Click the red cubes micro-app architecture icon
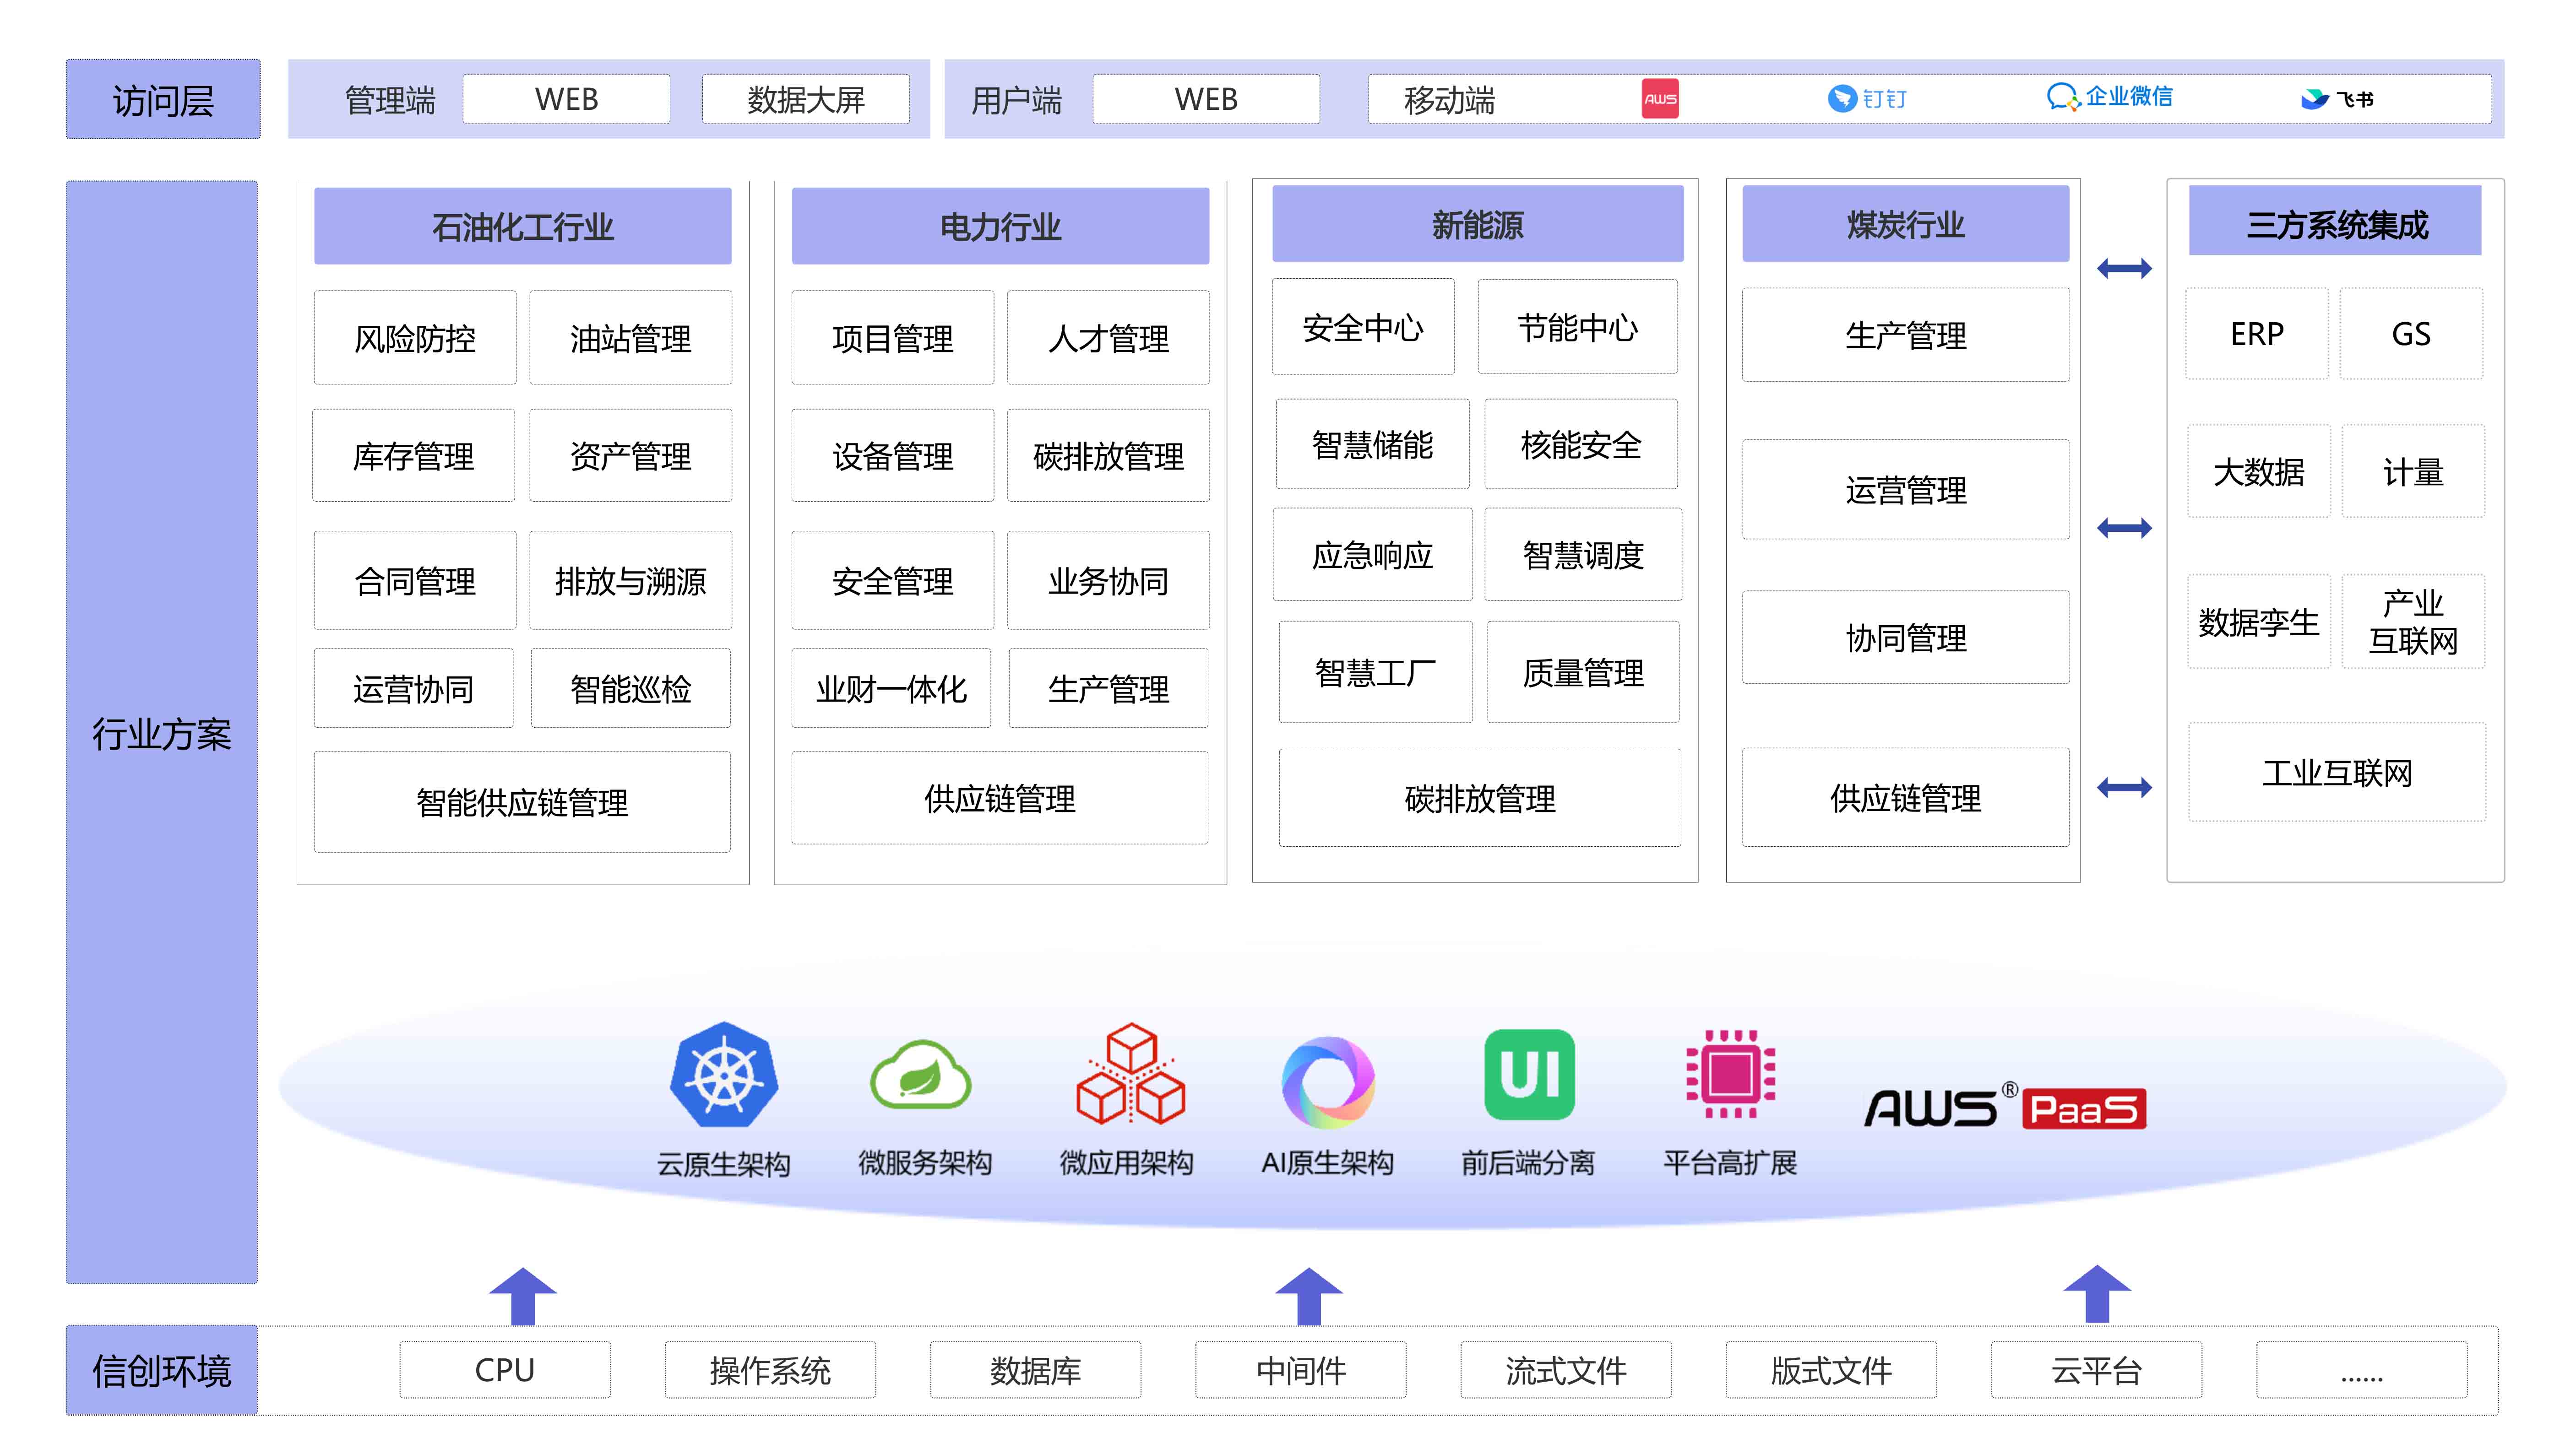2576x1438 pixels. point(1130,1074)
